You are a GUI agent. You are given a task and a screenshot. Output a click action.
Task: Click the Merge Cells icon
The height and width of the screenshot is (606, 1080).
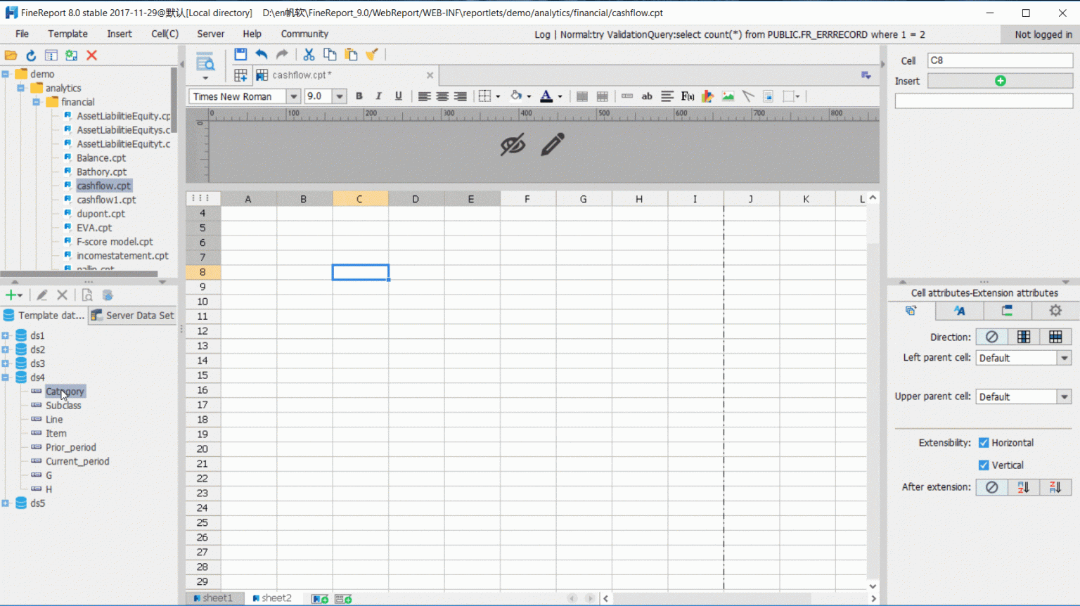582,96
